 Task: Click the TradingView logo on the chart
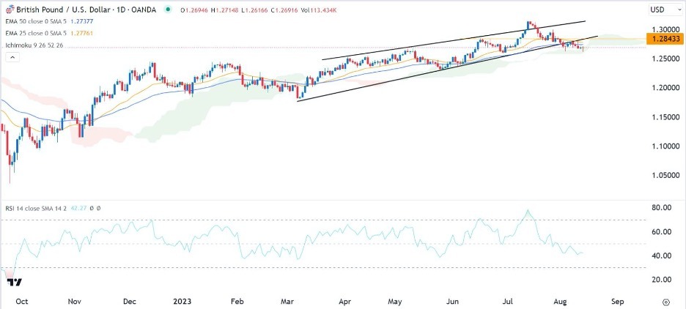13,280
